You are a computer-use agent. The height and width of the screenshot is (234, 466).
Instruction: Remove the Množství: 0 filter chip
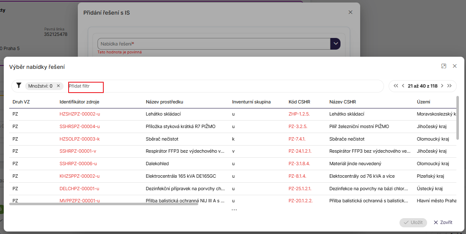(59, 86)
